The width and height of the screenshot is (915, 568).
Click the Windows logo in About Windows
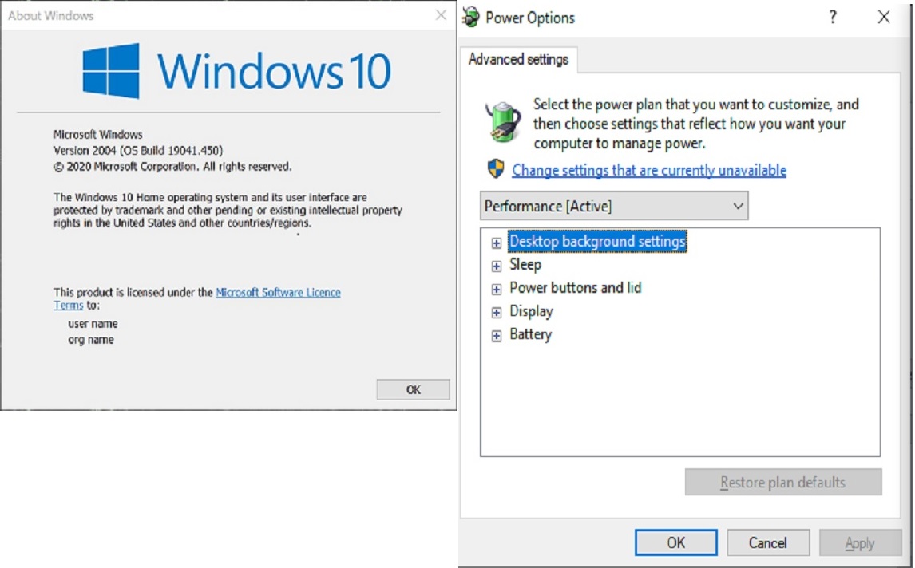pyautogui.click(x=111, y=70)
